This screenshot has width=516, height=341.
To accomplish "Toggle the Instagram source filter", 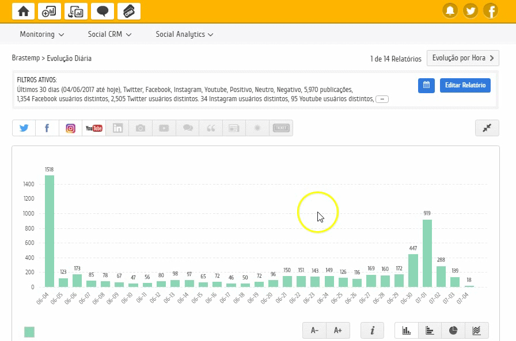I will coord(70,128).
